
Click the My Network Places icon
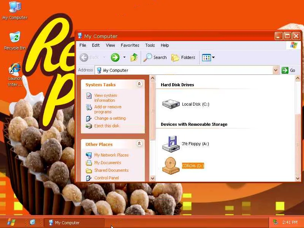coord(89,155)
